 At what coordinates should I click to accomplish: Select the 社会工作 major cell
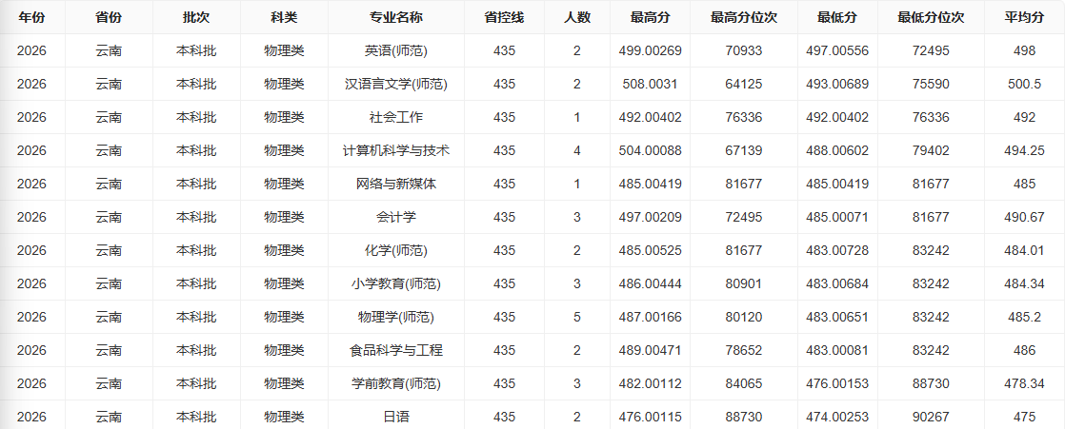[x=396, y=117]
